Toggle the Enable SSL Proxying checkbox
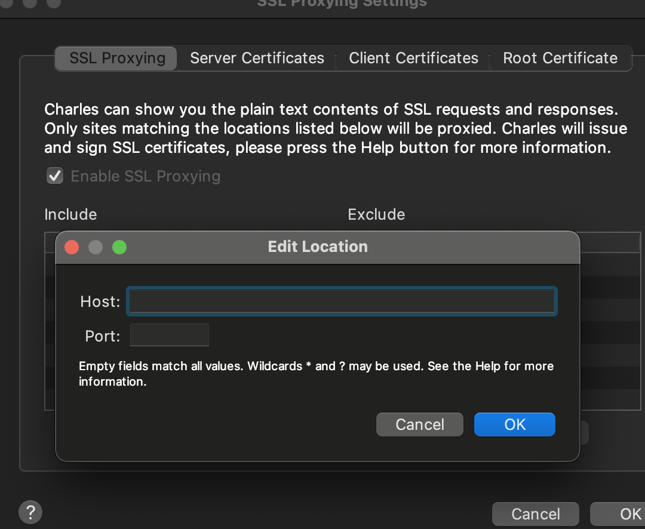645x529 pixels. [55, 176]
